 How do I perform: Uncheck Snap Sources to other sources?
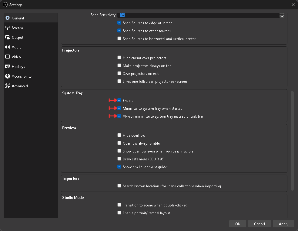[x=119, y=31]
